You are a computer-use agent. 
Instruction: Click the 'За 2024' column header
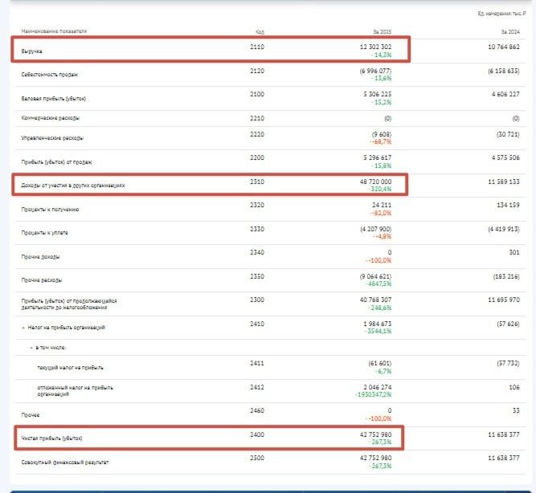[x=510, y=32]
